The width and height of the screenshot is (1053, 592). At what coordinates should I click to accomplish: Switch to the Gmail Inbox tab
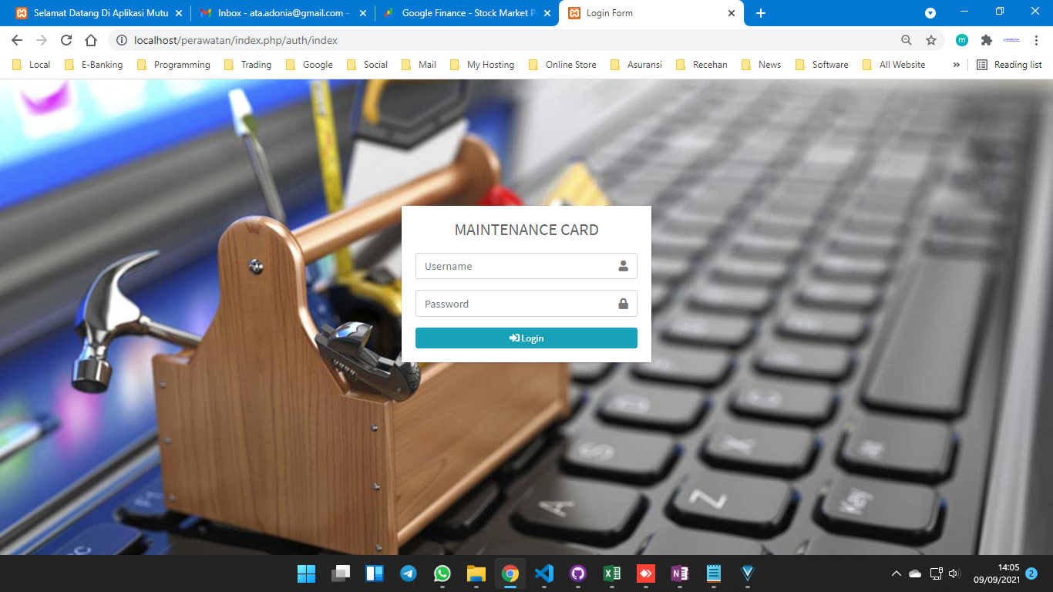282,13
